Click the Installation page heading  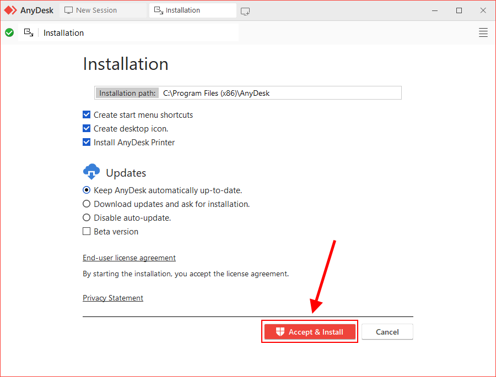pos(126,64)
